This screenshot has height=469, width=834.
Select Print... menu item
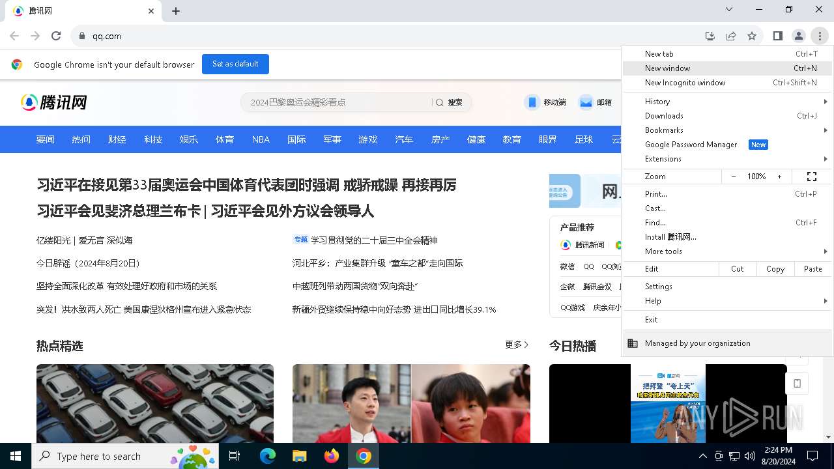pyautogui.click(x=727, y=194)
